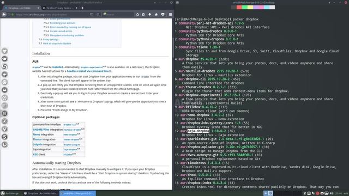Image resolution: width=349 pixels, height=196 pixels.
Task: Click Automatically starting Dropbox heading
Action: [x=57, y=163]
